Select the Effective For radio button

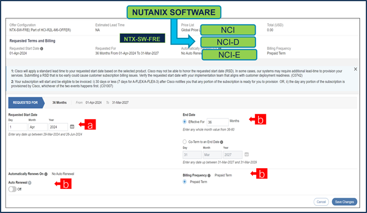[x=185, y=122]
